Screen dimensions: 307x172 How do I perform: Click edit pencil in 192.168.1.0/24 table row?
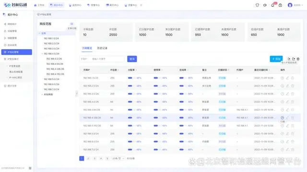tap(287, 78)
